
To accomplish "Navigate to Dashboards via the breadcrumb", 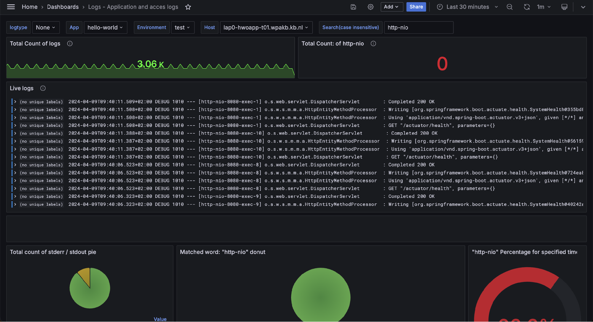I will coord(63,7).
